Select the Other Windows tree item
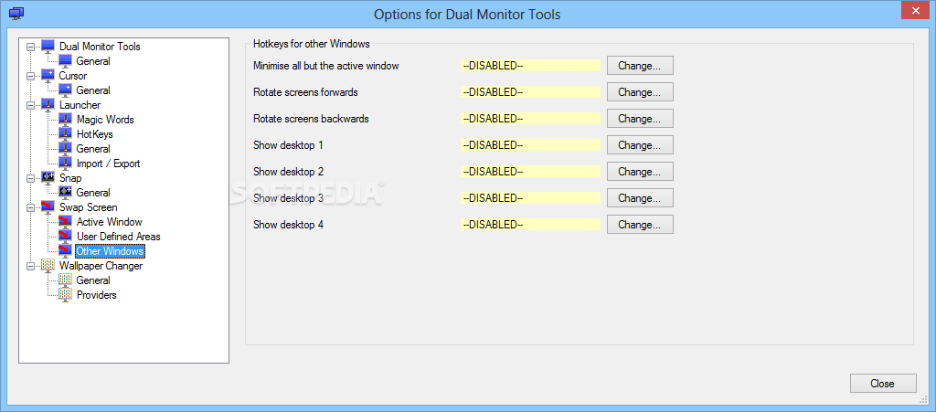The image size is (936, 412). coord(110,251)
